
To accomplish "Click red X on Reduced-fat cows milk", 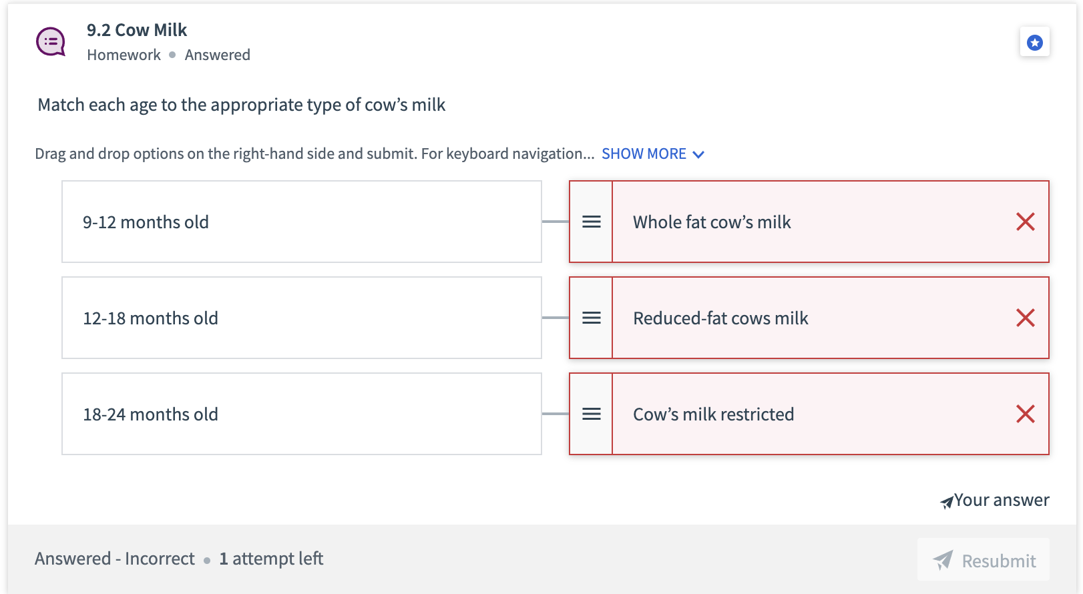I will pos(1025,318).
